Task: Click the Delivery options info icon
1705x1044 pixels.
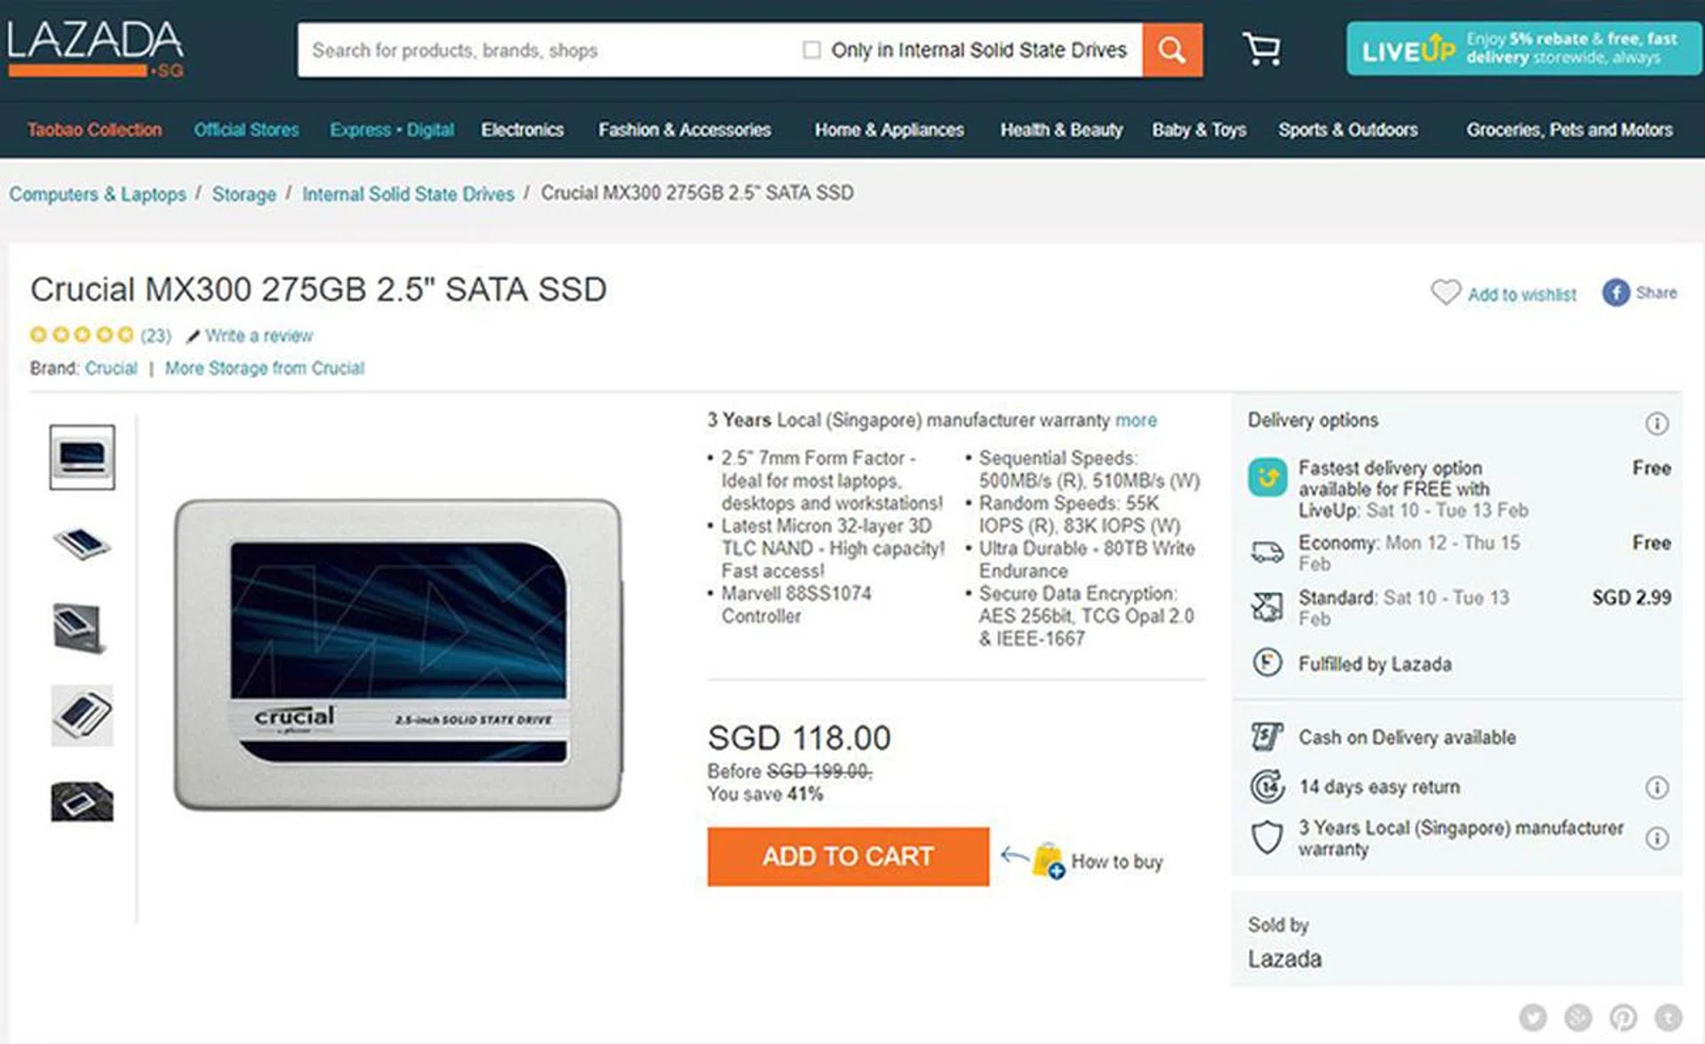Action: 1656,423
